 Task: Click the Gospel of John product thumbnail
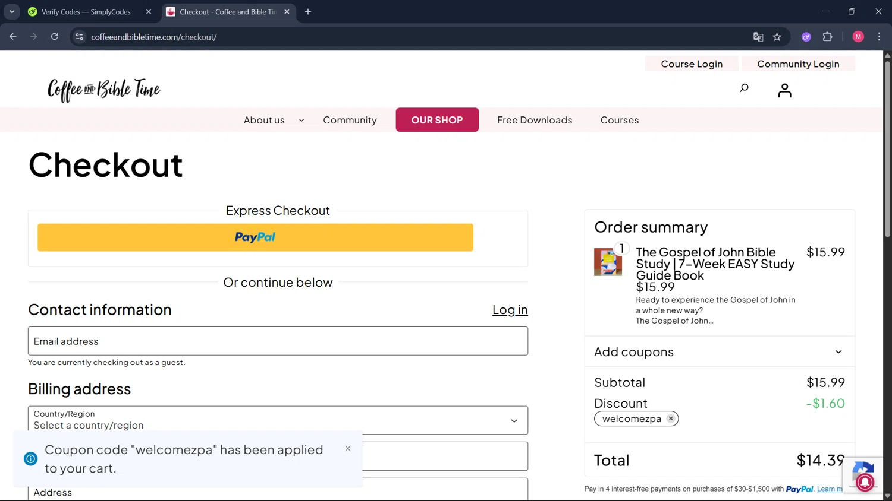pyautogui.click(x=608, y=262)
